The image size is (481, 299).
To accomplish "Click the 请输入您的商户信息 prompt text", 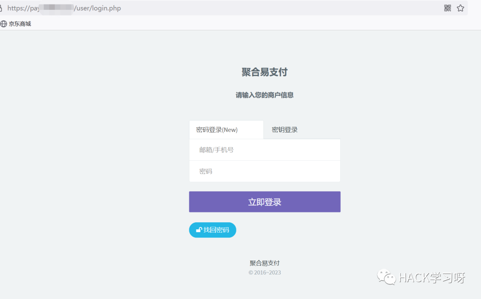I will click(x=265, y=95).
